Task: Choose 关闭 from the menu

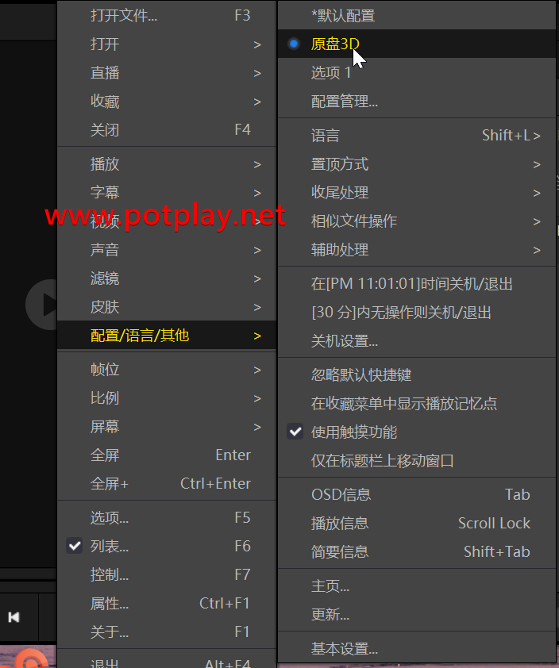Action: point(167,130)
